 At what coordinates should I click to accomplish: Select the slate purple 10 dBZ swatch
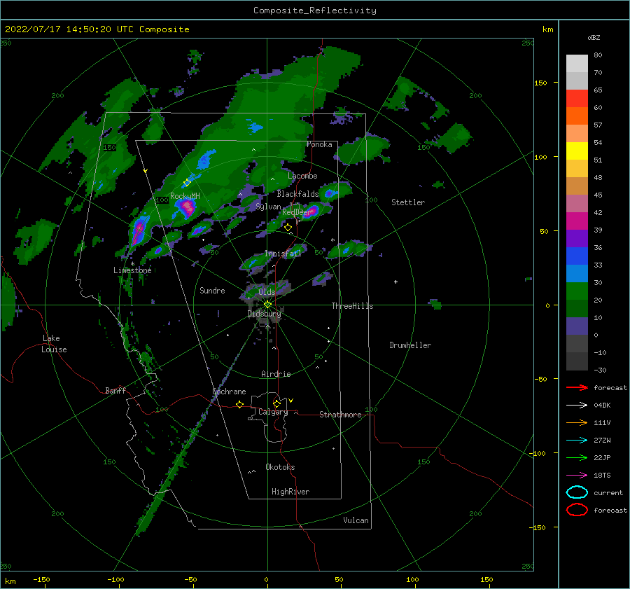tap(577, 326)
